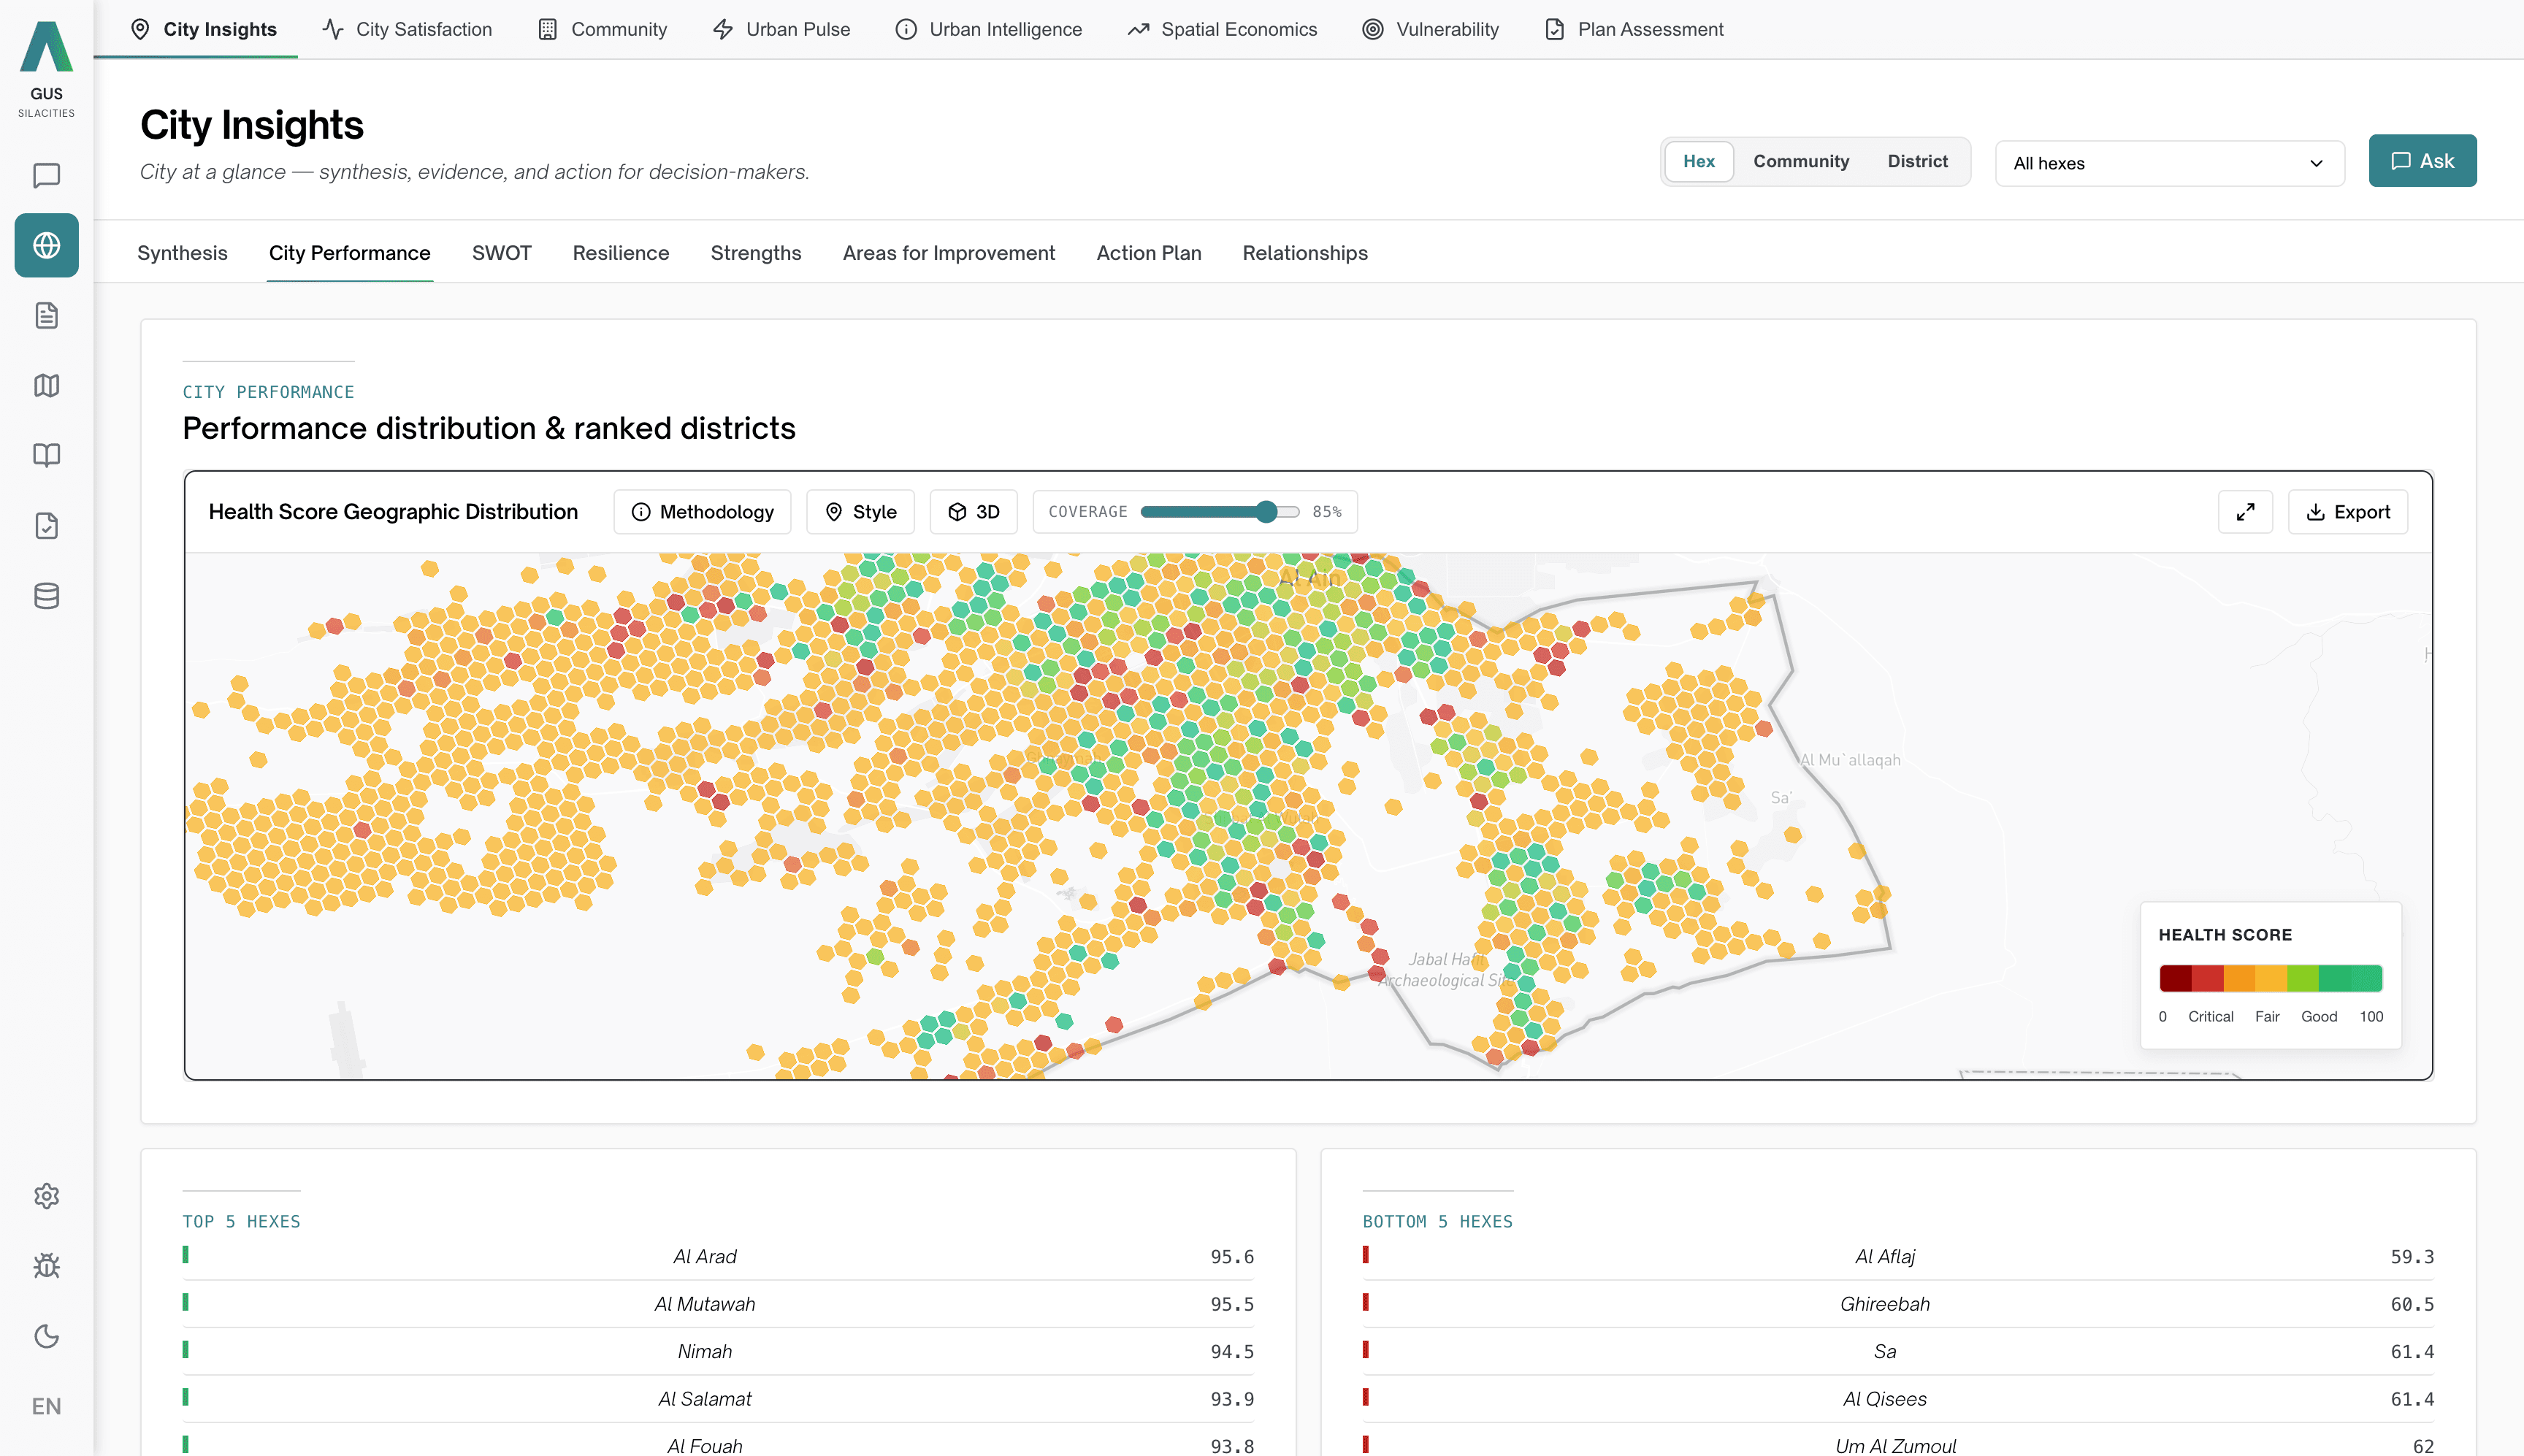Viewport: 2524px width, 1456px height.
Task: Switch to the Synthesis sub-tab
Action: tap(182, 253)
